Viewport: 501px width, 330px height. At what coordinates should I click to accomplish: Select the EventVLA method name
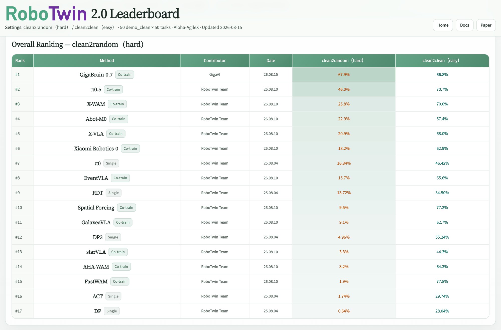pyautogui.click(x=96, y=178)
